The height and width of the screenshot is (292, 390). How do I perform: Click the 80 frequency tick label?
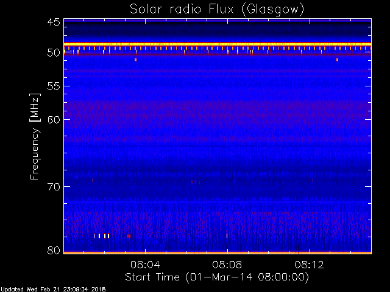(54, 250)
